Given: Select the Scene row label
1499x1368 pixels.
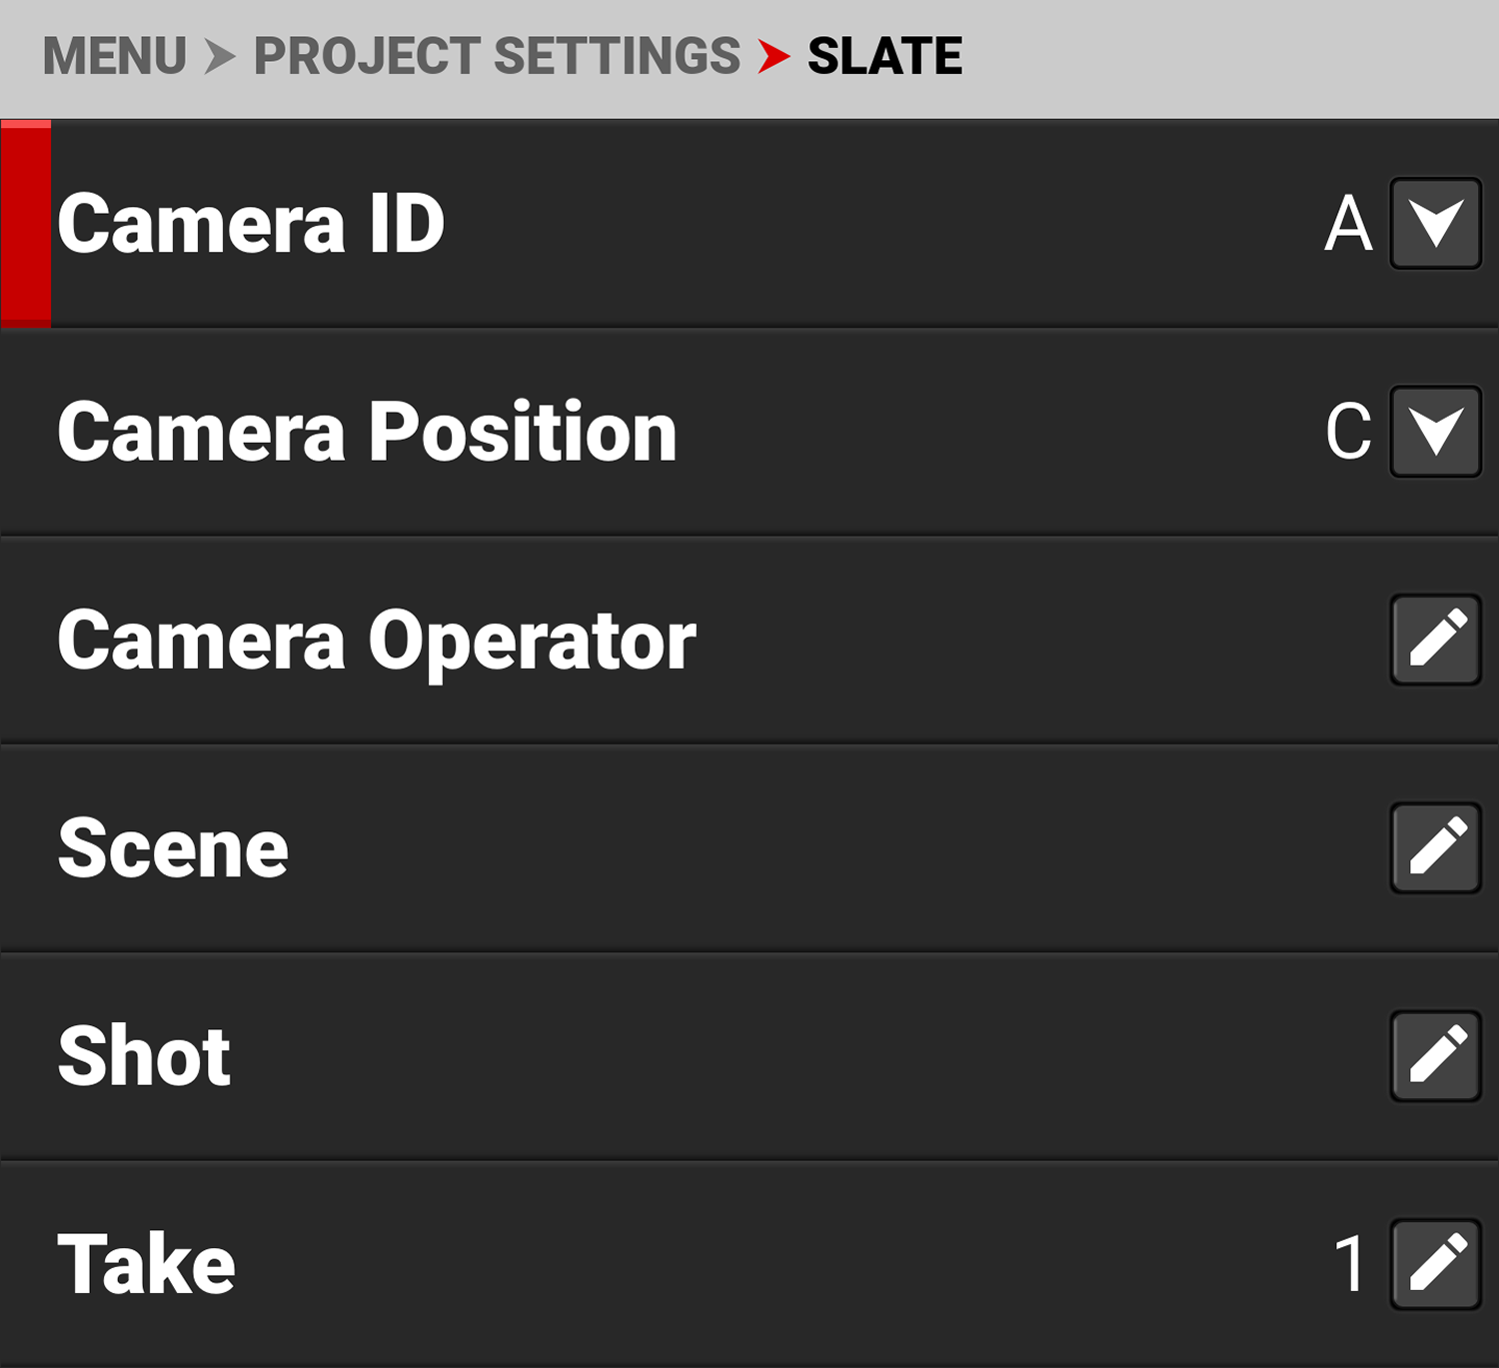Looking at the screenshot, I should pyautogui.click(x=173, y=848).
